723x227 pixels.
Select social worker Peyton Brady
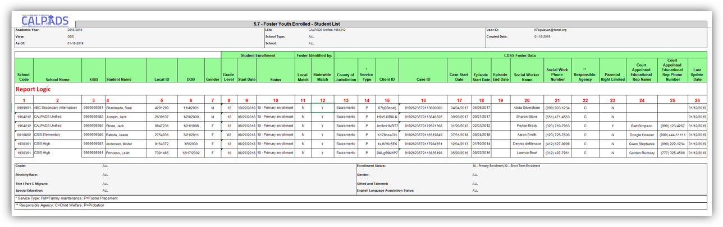coord(527,126)
